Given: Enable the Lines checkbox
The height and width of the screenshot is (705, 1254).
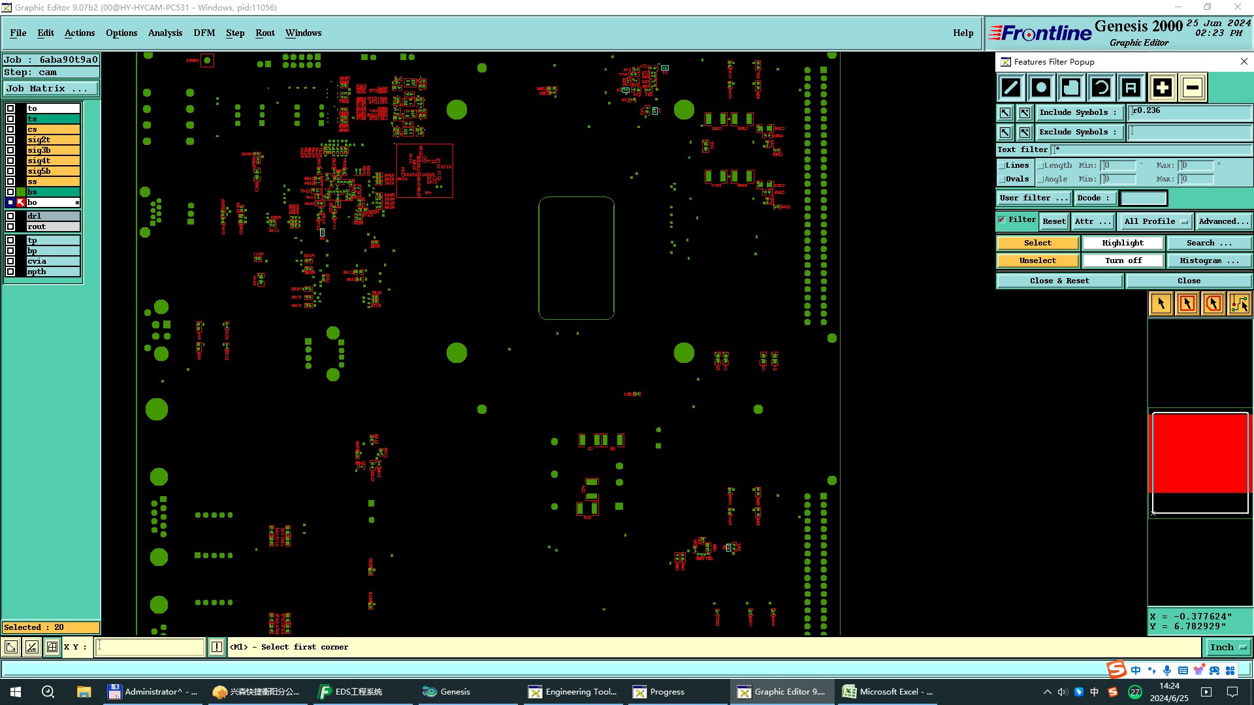Looking at the screenshot, I should [x=1002, y=166].
